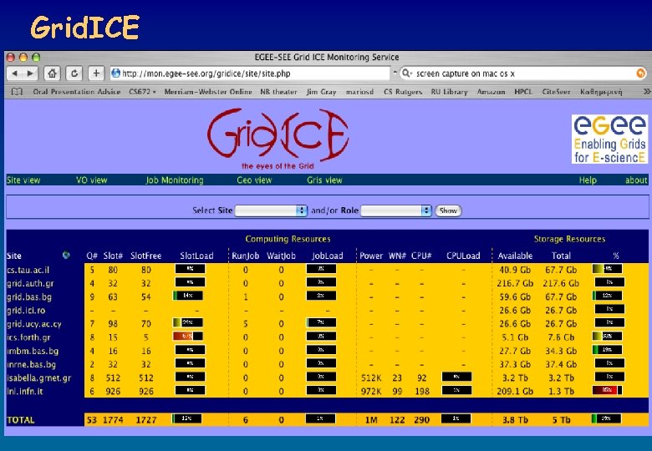Image resolution: width=652 pixels, height=451 pixels.
Task: Open the isabella.grnet.gr site
Action: (x=38, y=378)
